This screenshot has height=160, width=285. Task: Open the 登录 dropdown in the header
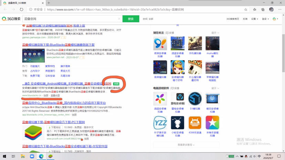265,19
